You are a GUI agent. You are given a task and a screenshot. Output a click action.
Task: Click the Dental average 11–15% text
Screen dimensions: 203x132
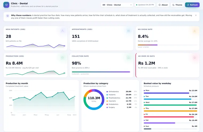pyautogui.click(x=148, y=41)
